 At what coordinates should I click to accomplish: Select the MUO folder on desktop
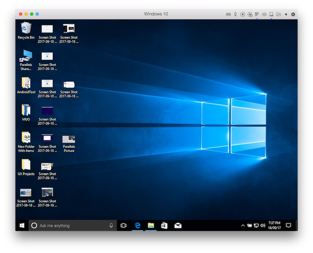pyautogui.click(x=26, y=113)
